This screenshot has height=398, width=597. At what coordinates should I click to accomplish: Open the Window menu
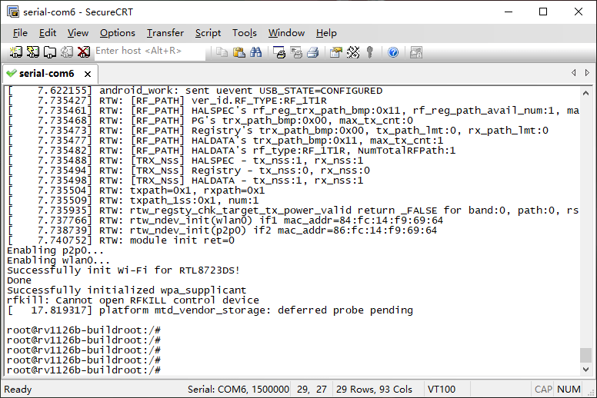pos(286,33)
